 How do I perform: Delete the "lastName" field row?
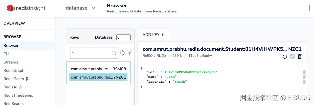(304, 82)
